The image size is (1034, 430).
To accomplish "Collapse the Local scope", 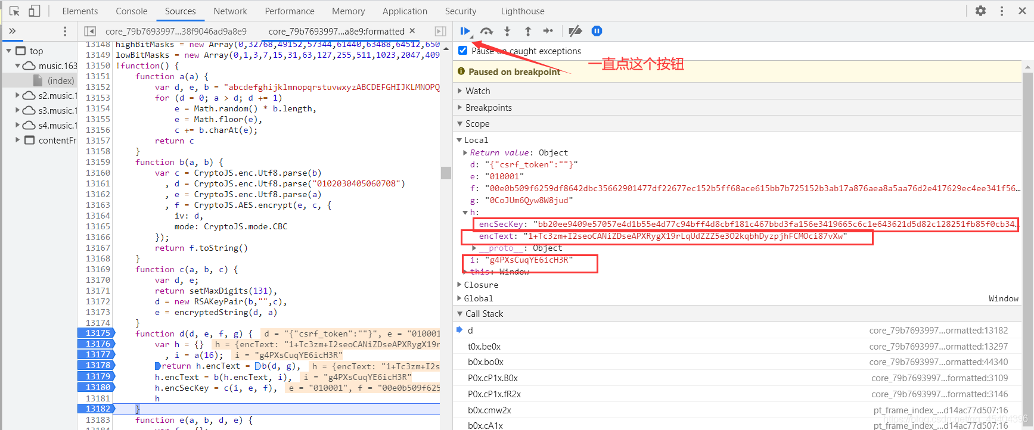I will tap(459, 140).
